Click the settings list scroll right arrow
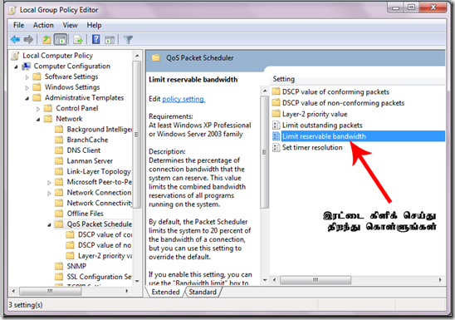 (x=440, y=280)
